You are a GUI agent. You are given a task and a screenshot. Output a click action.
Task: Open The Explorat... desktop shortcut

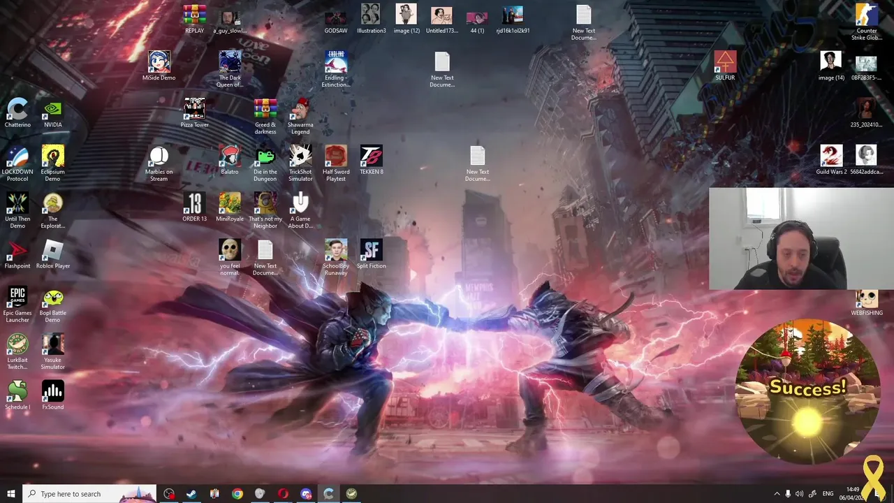pyautogui.click(x=52, y=210)
